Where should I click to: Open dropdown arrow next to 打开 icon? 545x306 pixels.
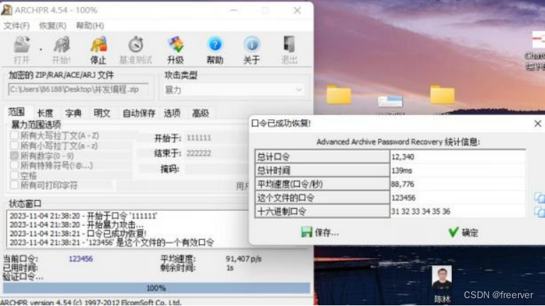coord(41,50)
